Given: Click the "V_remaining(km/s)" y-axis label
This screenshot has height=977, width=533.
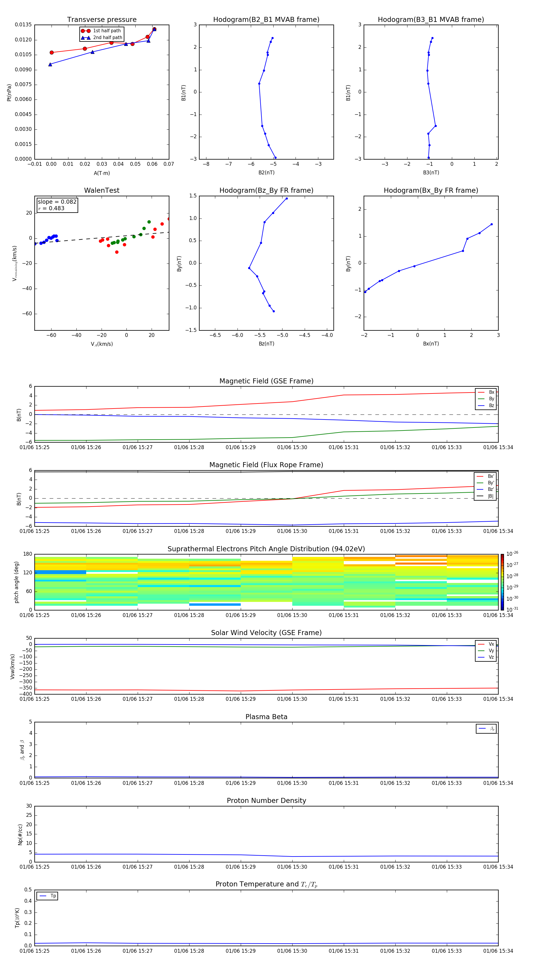Looking at the screenshot, I should pyautogui.click(x=15, y=263).
